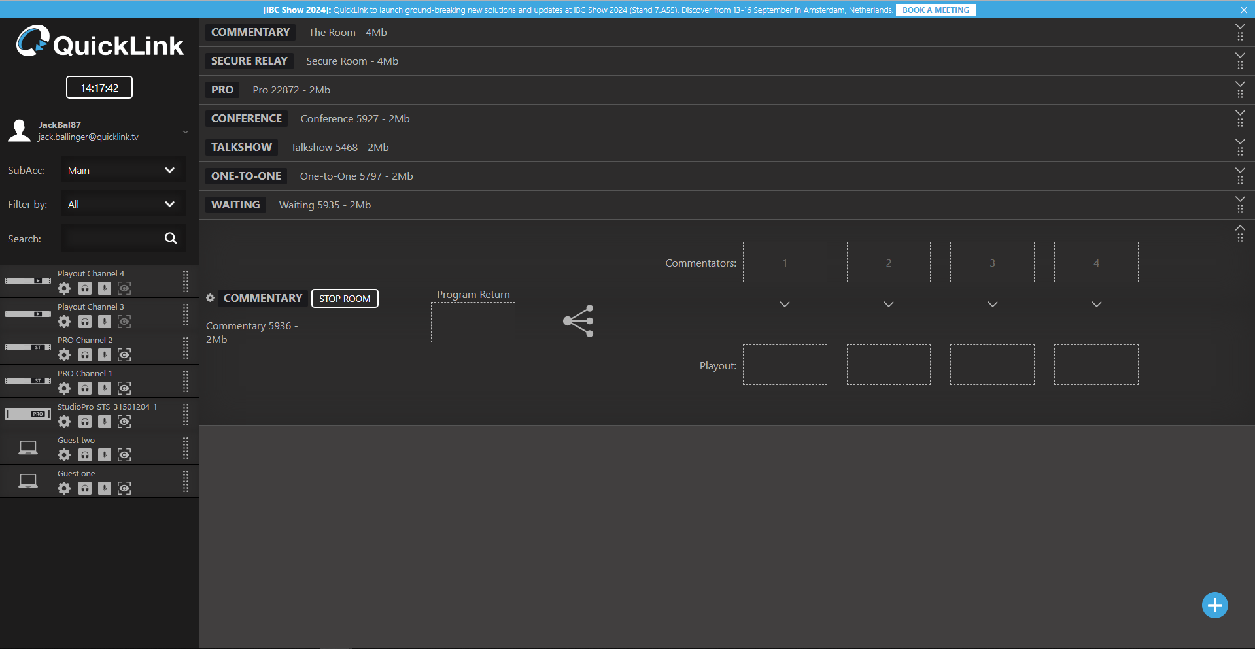Click the drag handle for Guest two
Screen dimensions: 1255x649
coord(186,448)
